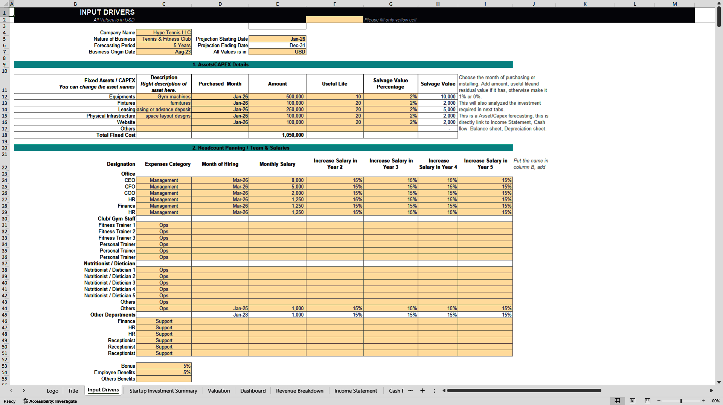Select column B header

pos(75,4)
